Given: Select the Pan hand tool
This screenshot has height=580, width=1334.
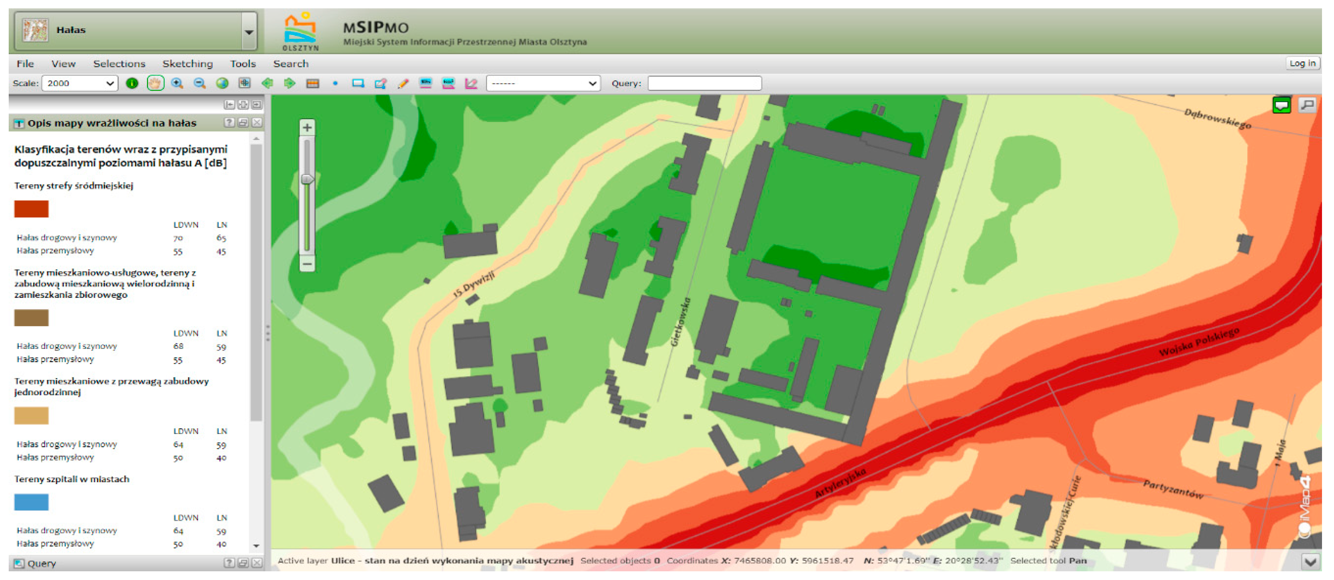Looking at the screenshot, I should point(155,83).
